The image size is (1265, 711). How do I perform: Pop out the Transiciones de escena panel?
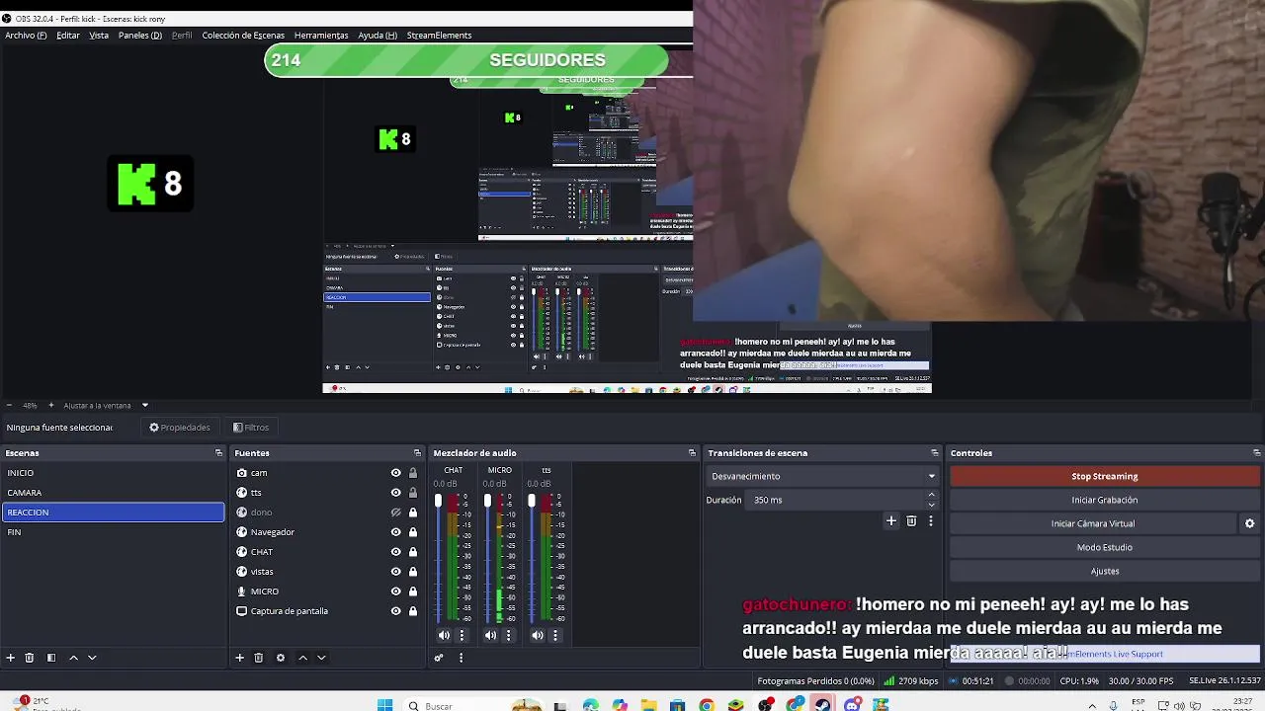[935, 453]
